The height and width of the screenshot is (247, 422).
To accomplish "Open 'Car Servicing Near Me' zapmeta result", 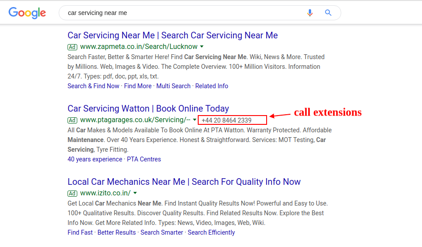I will coord(173,35).
